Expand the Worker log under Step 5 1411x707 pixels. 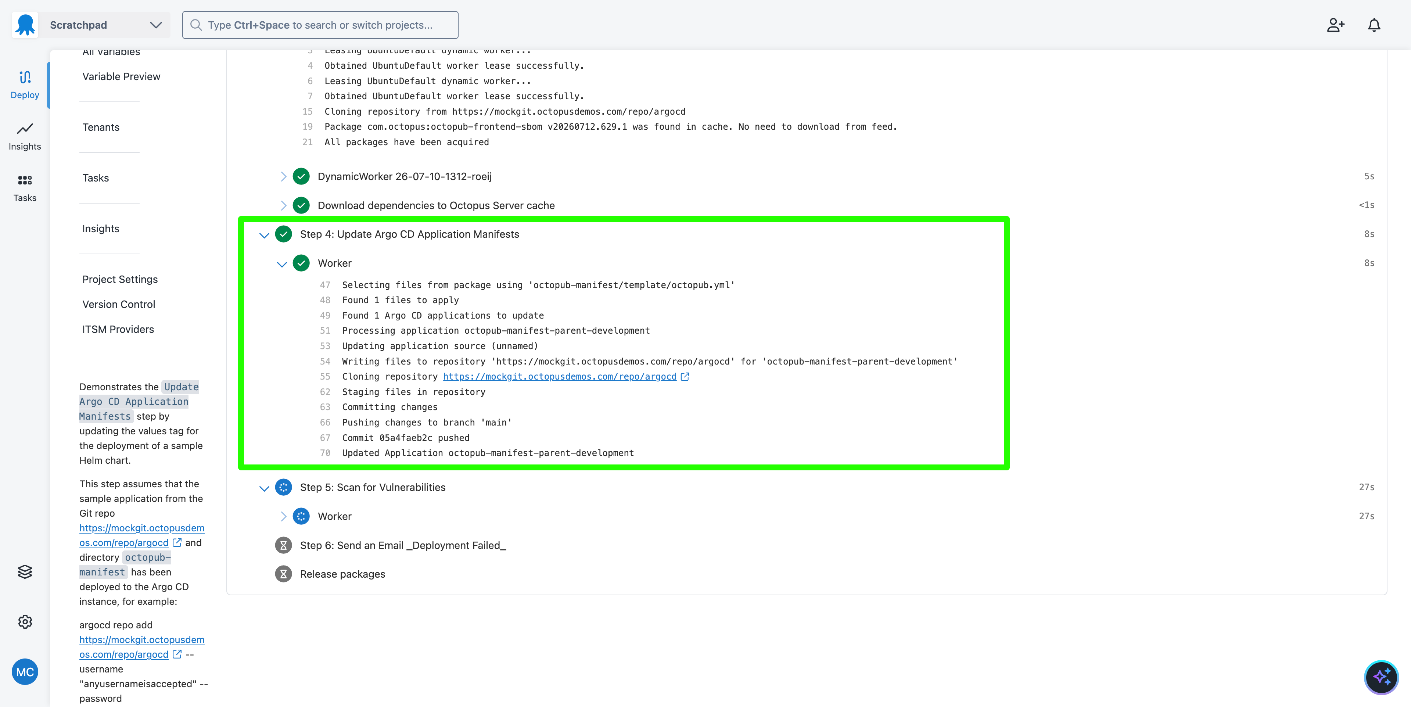click(x=283, y=516)
